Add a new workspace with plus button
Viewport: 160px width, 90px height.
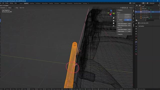coord(88,3)
